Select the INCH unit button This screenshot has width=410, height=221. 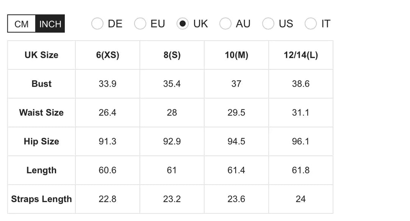pyautogui.click(x=50, y=24)
